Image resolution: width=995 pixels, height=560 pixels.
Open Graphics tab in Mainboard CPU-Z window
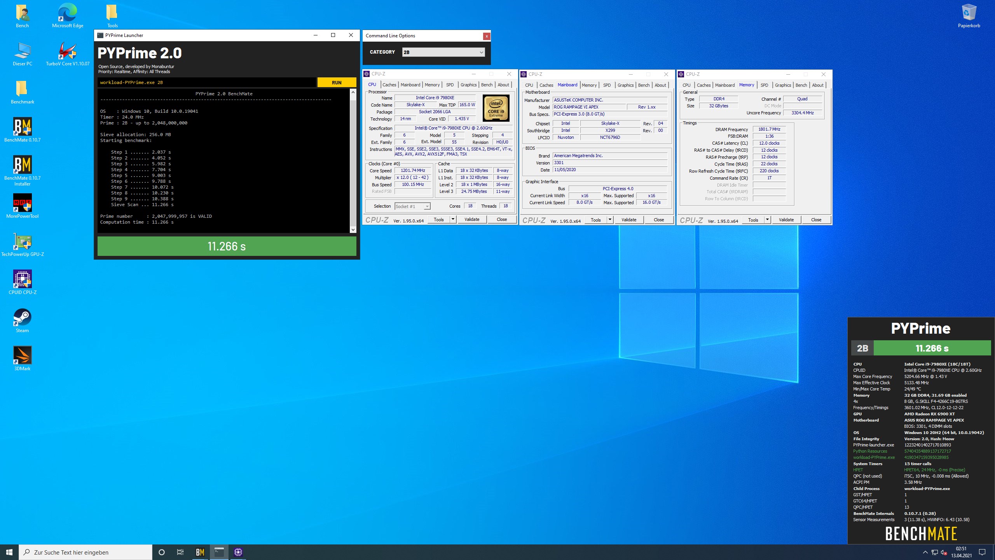tap(625, 85)
